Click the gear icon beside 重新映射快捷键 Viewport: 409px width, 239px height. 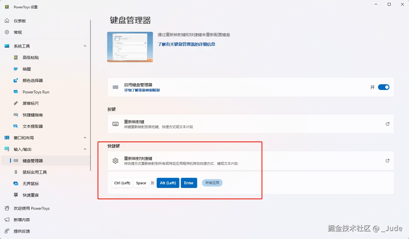tap(115, 160)
